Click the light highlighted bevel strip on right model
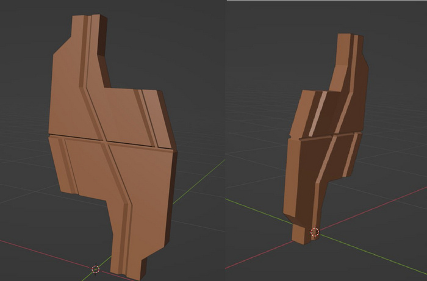This screenshot has height=281, width=427. (x=318, y=114)
